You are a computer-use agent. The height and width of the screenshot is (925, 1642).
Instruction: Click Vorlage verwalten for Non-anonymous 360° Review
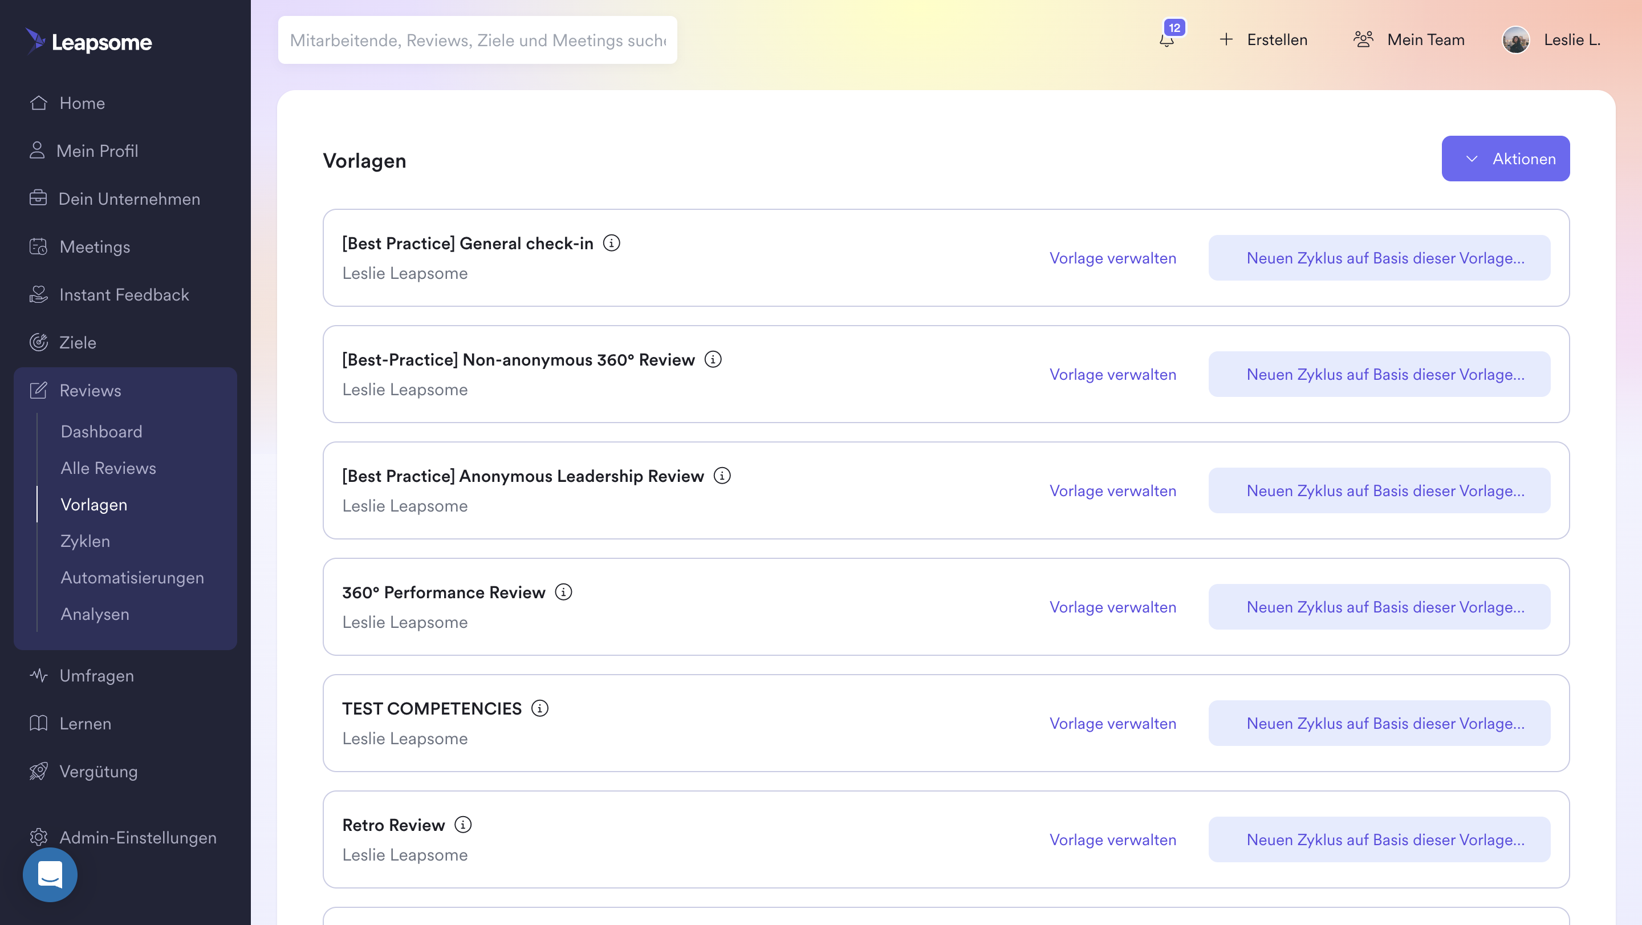(x=1113, y=374)
